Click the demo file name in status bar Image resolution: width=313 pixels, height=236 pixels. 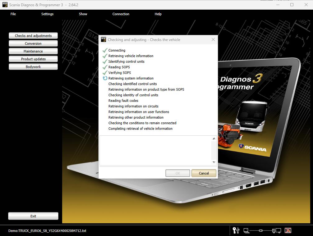(47, 231)
